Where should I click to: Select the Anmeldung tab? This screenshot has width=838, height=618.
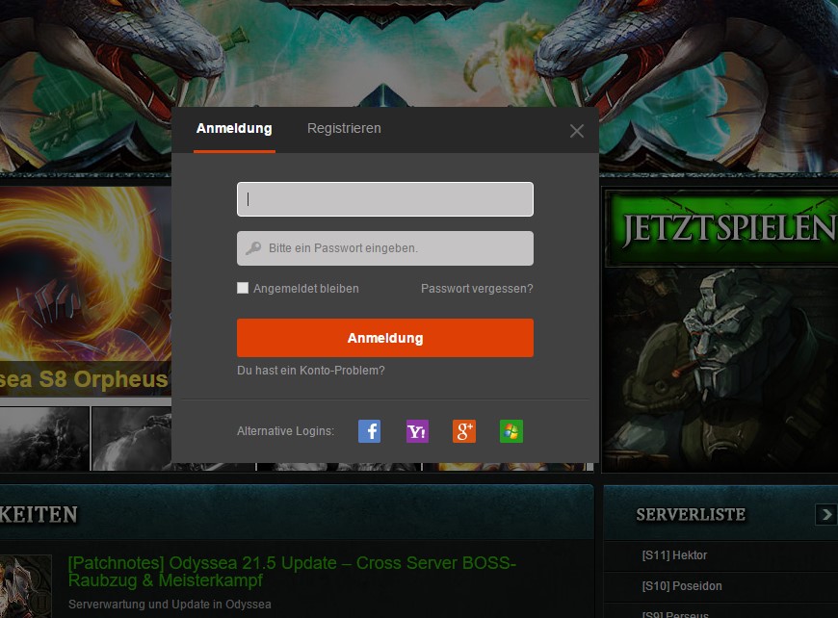pos(234,128)
